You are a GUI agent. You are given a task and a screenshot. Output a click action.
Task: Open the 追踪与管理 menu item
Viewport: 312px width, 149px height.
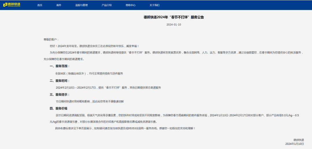[x=81, y=5]
